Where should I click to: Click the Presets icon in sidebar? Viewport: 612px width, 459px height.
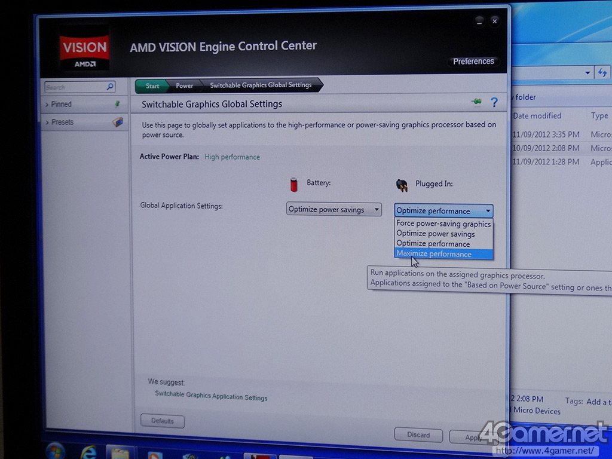coord(118,122)
